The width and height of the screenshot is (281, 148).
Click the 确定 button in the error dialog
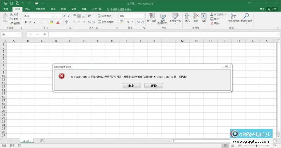coord(131,86)
